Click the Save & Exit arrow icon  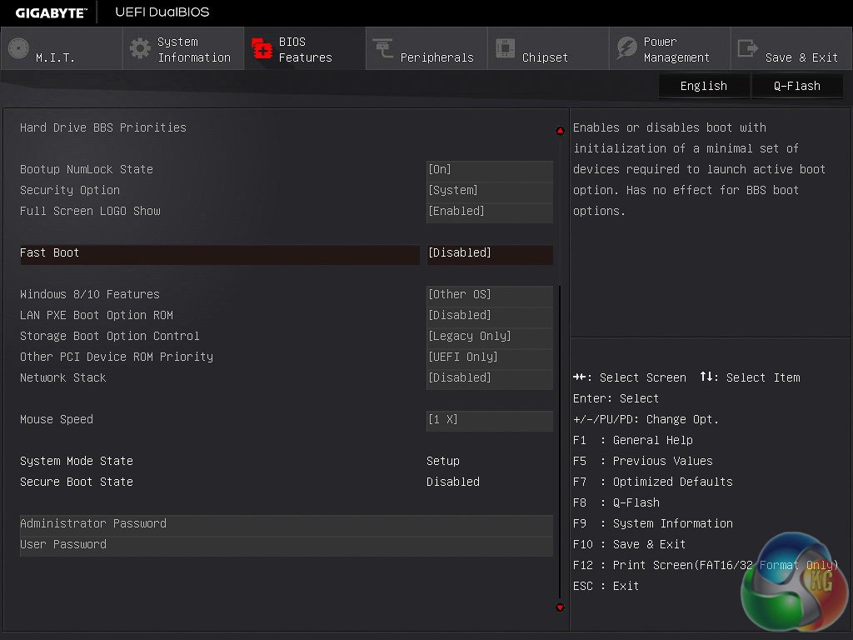point(748,48)
